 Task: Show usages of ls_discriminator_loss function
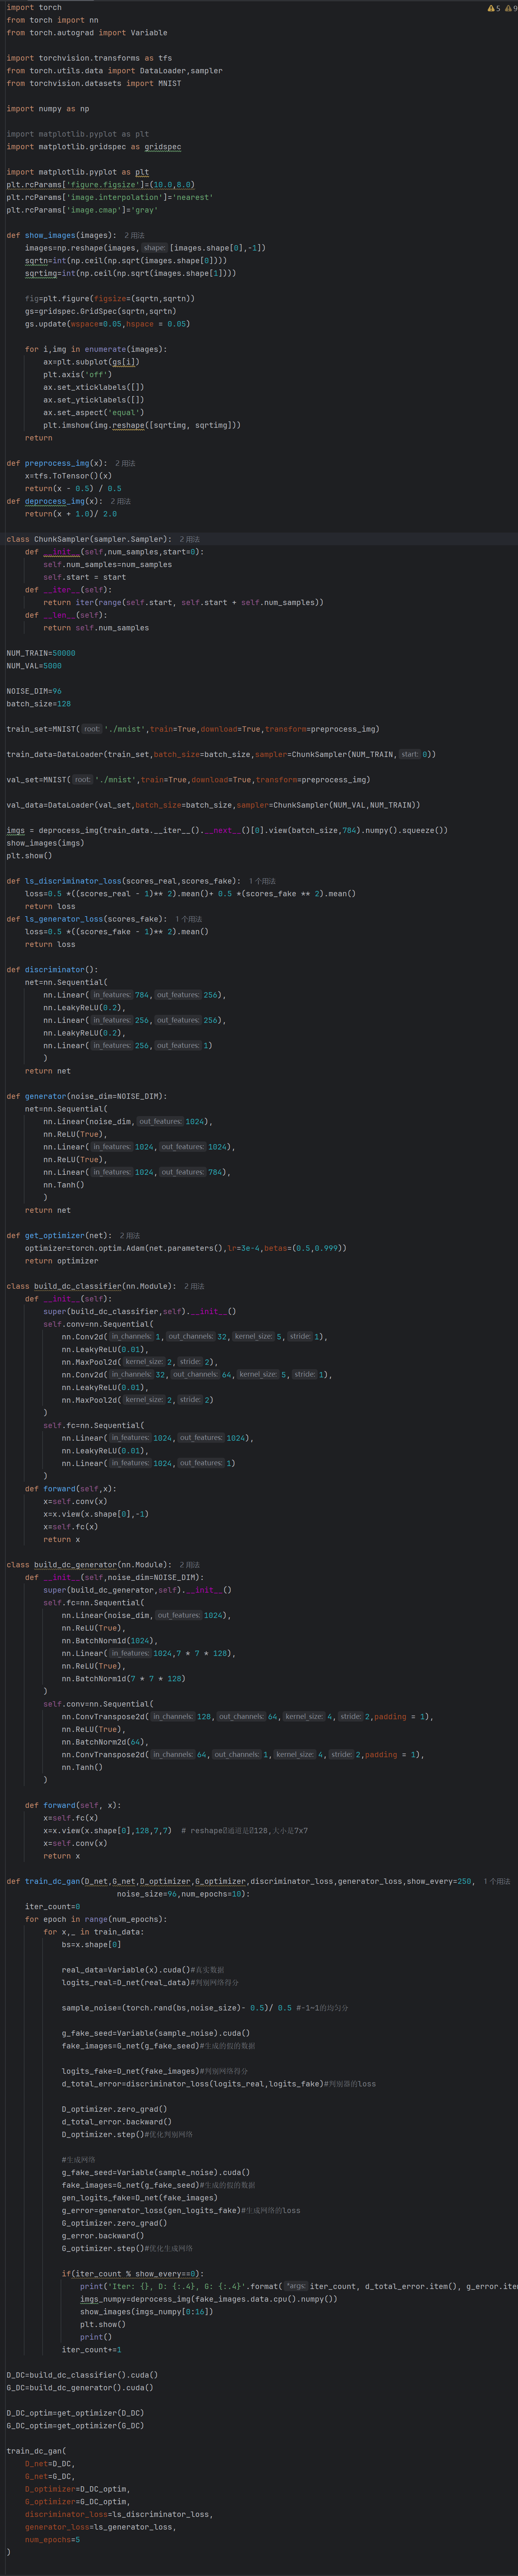(x=262, y=881)
